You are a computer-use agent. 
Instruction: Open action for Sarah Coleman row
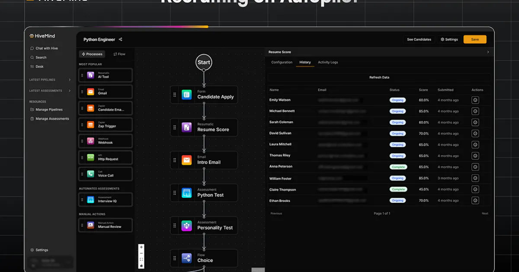(475, 122)
